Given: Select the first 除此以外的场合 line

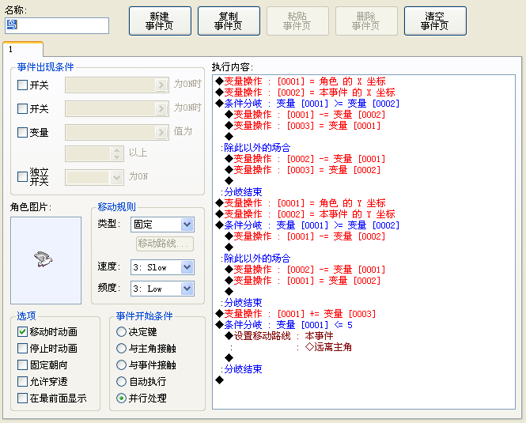Looking at the screenshot, I should (x=255, y=148).
